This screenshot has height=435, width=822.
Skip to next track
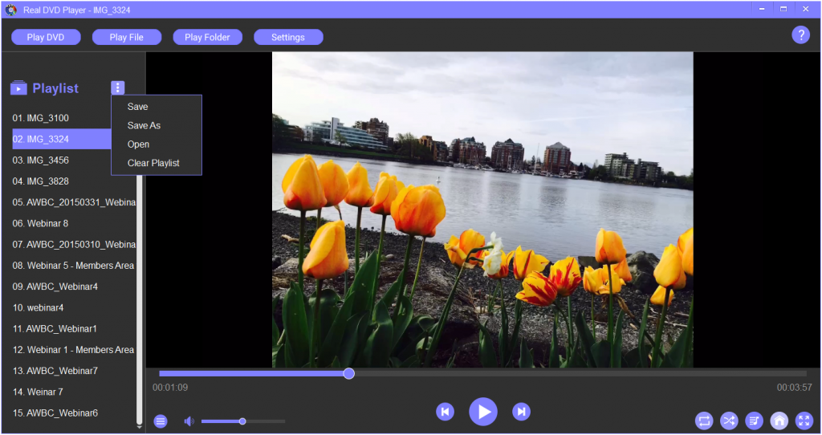tap(521, 412)
